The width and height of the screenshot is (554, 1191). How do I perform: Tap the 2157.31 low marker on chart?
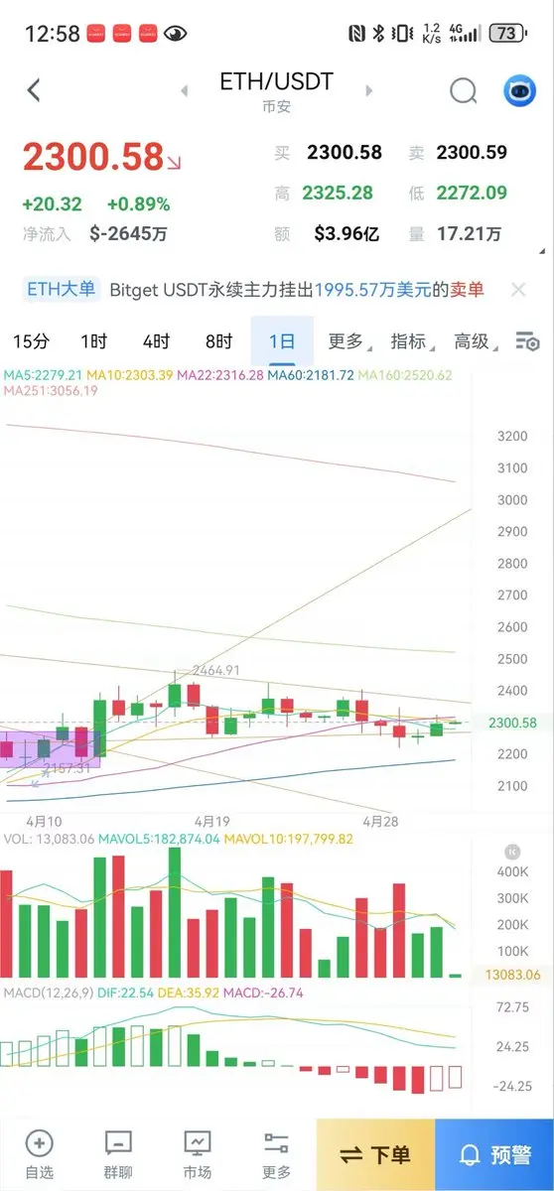point(66,767)
